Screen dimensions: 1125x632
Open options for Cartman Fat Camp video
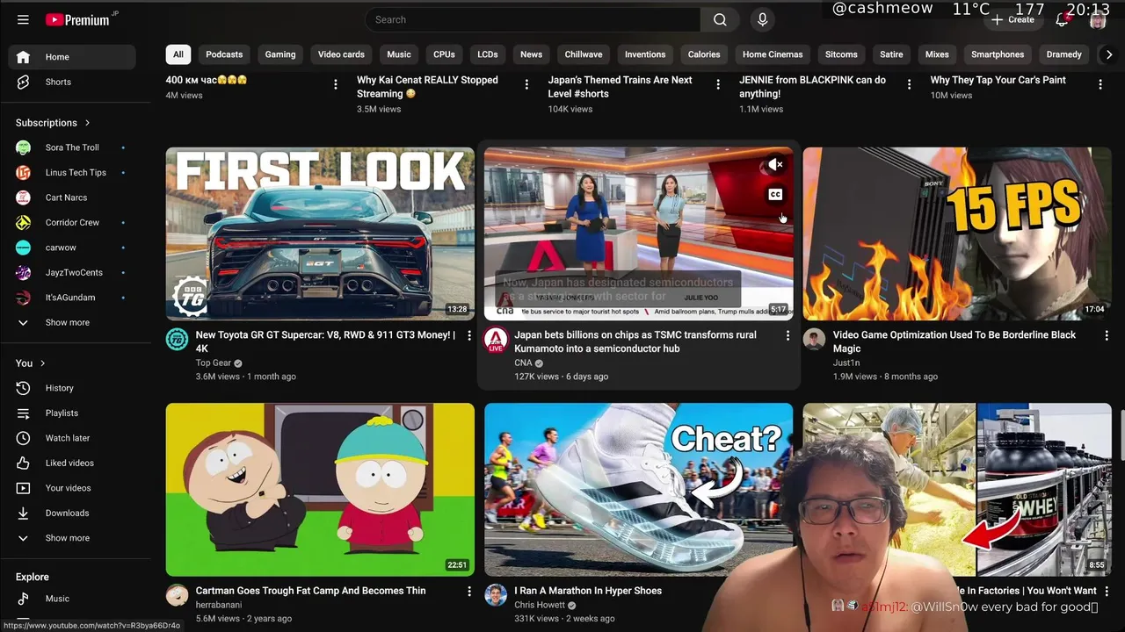[469, 592]
